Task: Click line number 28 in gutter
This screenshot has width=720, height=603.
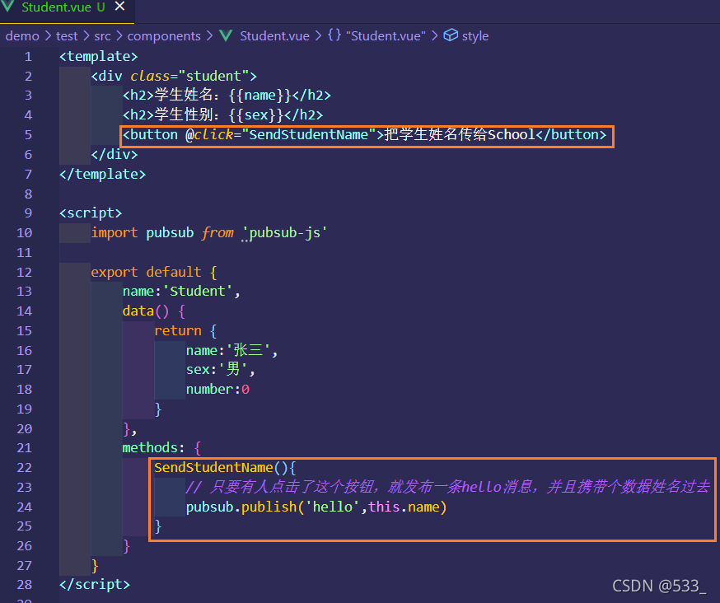Action: (25, 585)
